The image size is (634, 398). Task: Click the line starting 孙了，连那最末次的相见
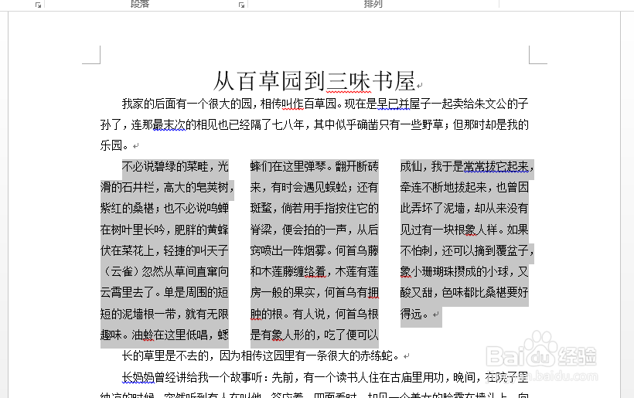[314, 124]
